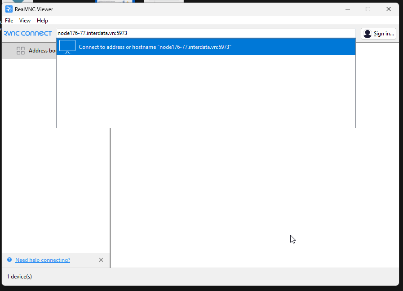Select the 'Connect to address or hostname' suggestion
Viewport: 403px width, 291px height.
(206, 47)
